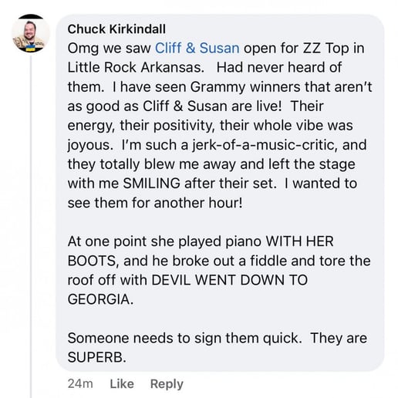This screenshot has width=398, height=398.
Task: Click the phrase ZZ Top
Action: point(326,48)
